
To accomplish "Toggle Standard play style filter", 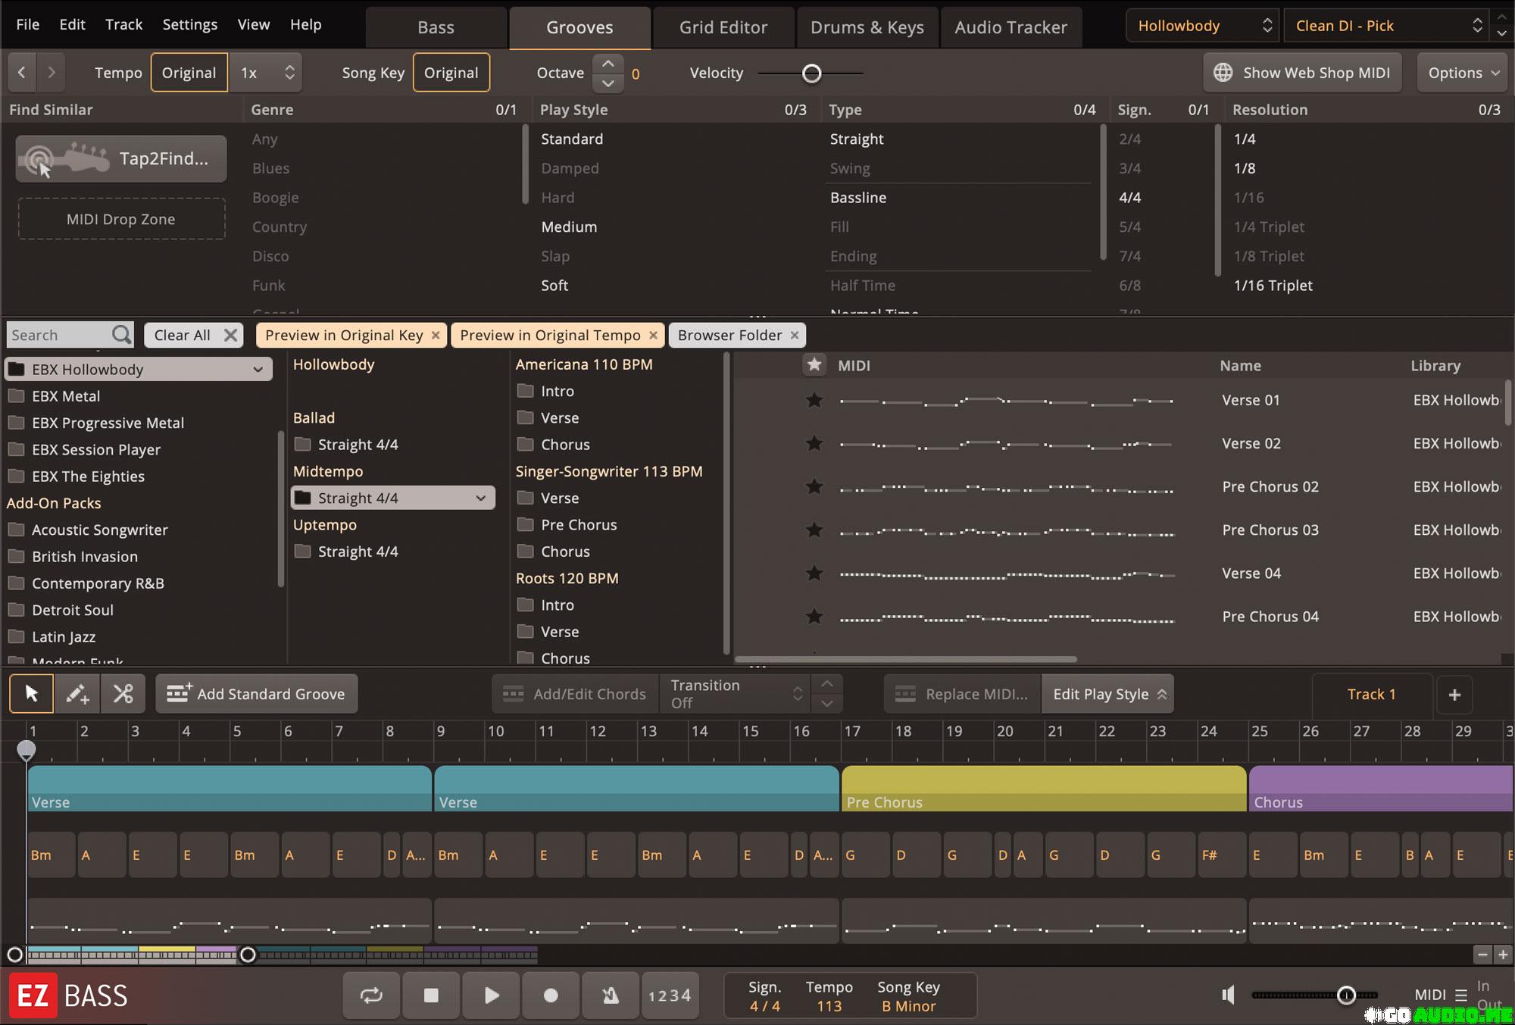I will (572, 139).
